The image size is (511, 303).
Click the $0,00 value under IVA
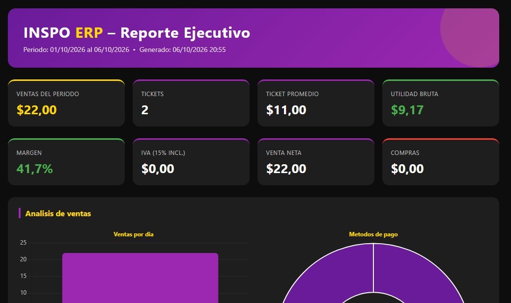click(x=158, y=169)
